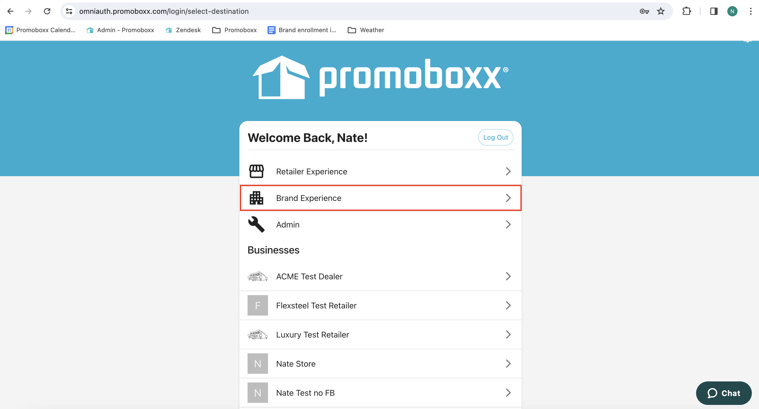This screenshot has height=409, width=759.
Task: Open the N profile avatar
Action: coord(732,11)
